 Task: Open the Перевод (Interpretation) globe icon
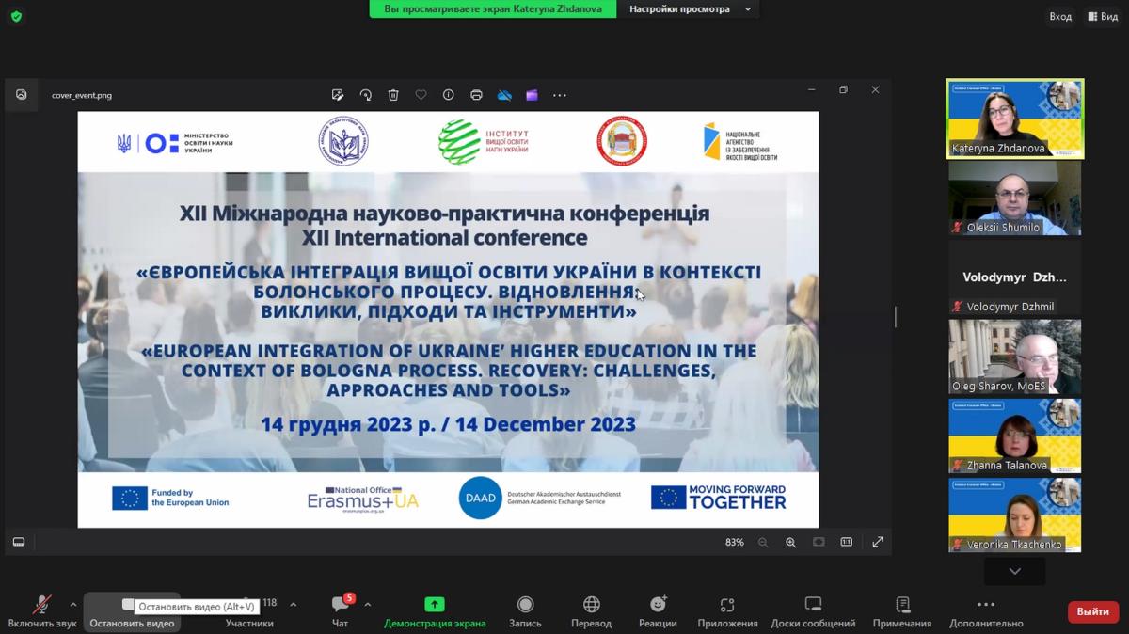pos(591,605)
